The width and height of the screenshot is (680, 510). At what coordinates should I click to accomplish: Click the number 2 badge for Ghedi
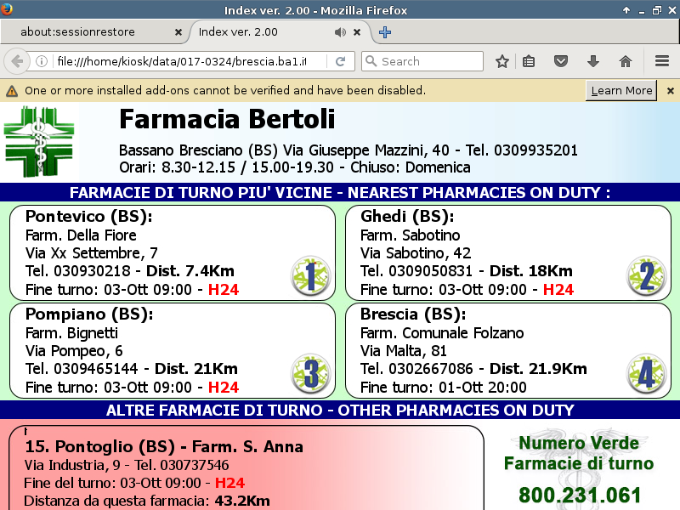(646, 275)
